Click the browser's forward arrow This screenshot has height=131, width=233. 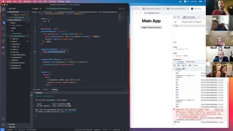point(137,13)
